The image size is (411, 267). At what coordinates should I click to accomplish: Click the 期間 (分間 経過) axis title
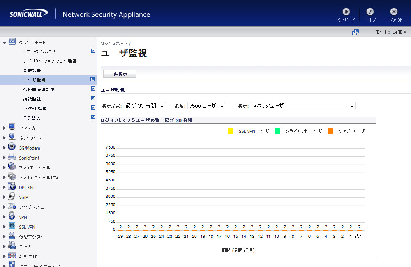coord(238,251)
